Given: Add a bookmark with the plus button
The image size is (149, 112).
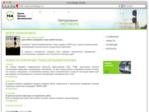Looking at the screenshot, I should 14,6.
